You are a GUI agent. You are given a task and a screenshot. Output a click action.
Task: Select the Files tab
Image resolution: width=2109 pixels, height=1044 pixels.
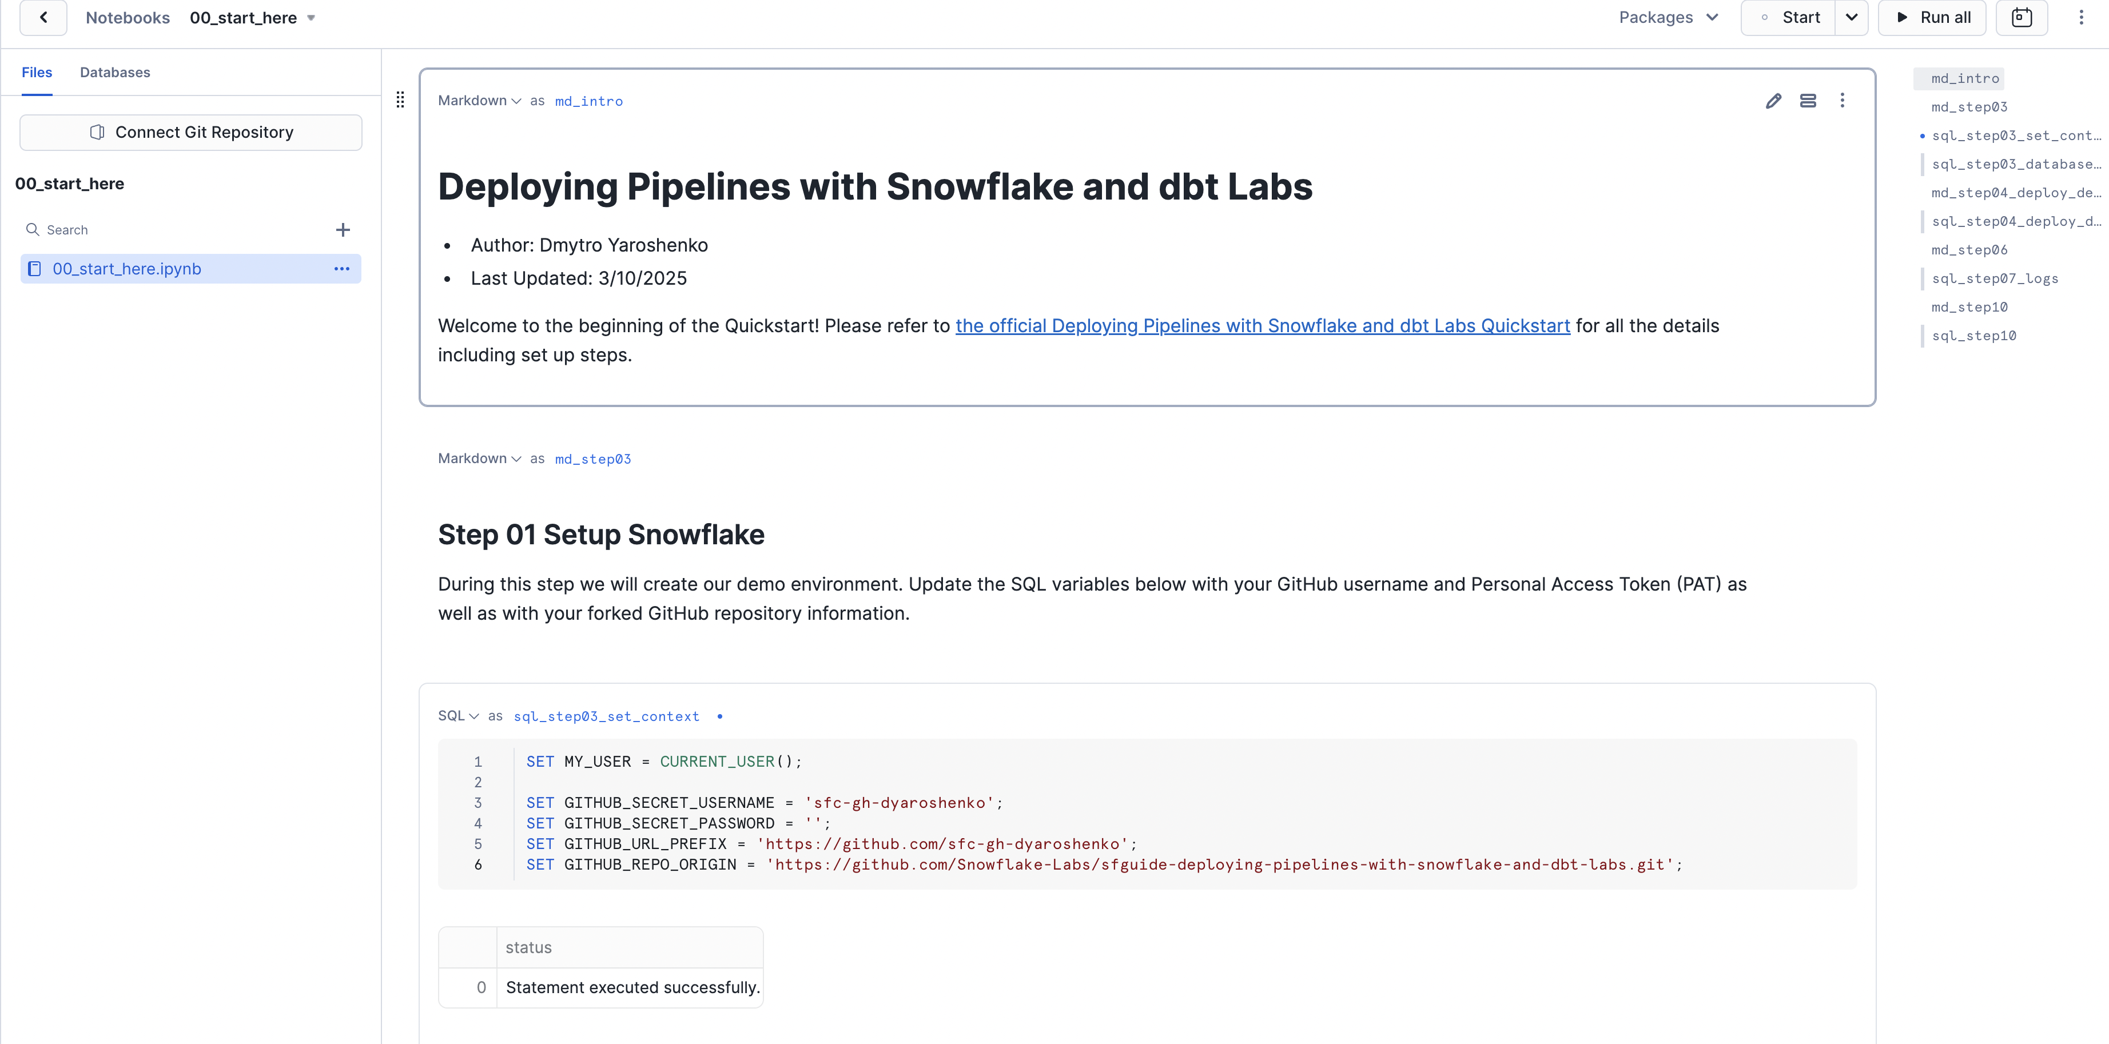(x=36, y=72)
